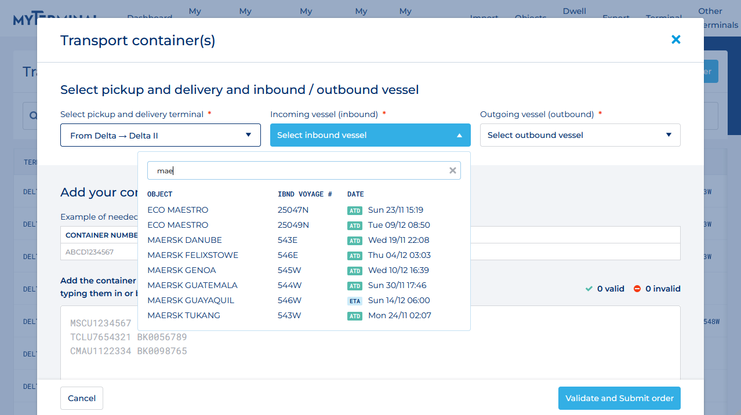Click ATD badge for ECO MAESTRO 25047N

click(x=355, y=210)
